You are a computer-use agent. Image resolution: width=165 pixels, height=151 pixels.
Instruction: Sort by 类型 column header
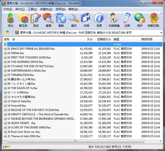[x=126, y=39]
